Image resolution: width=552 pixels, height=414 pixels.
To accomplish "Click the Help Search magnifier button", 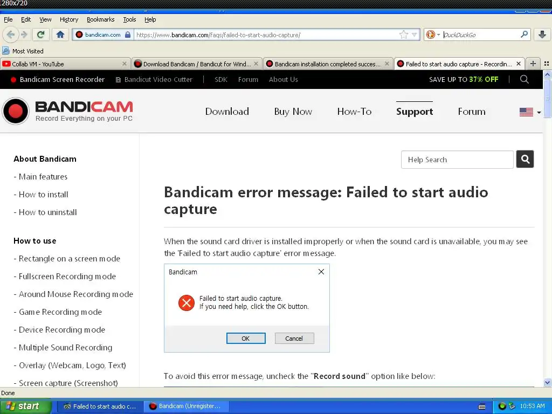I will (525, 160).
